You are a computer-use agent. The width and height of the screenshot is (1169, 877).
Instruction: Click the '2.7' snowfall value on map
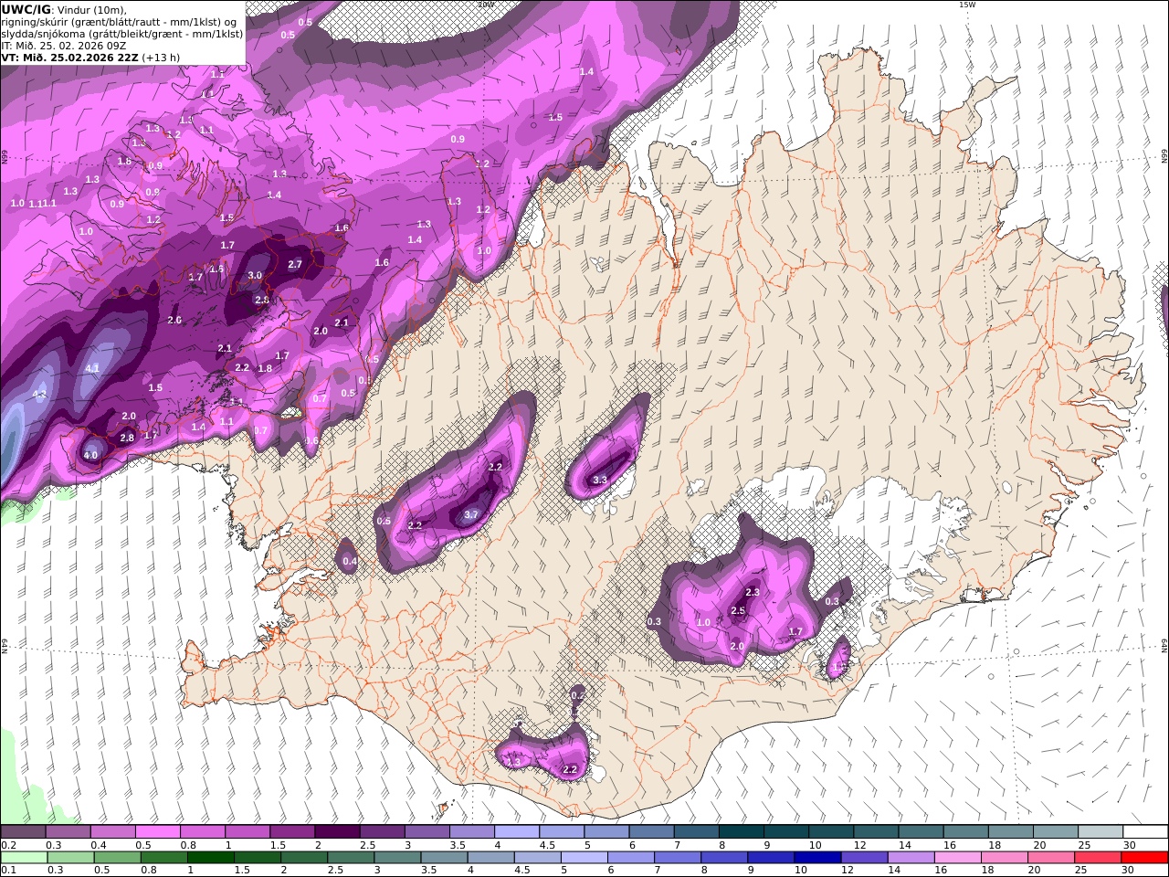click(295, 264)
